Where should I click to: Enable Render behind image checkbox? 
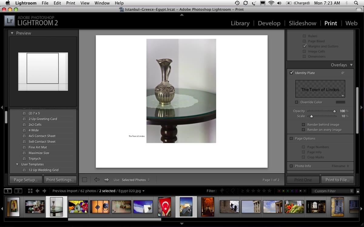tap(303, 125)
